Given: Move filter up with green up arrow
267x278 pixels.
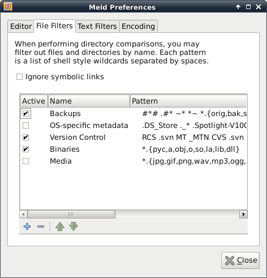Looking at the screenshot, I should [x=60, y=226].
